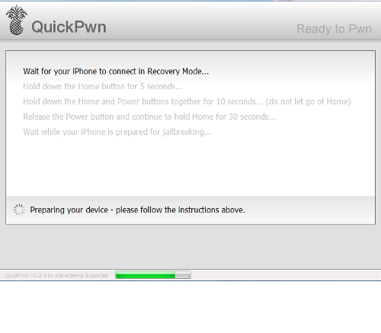Click the words please follow the instructions above

coord(181,210)
